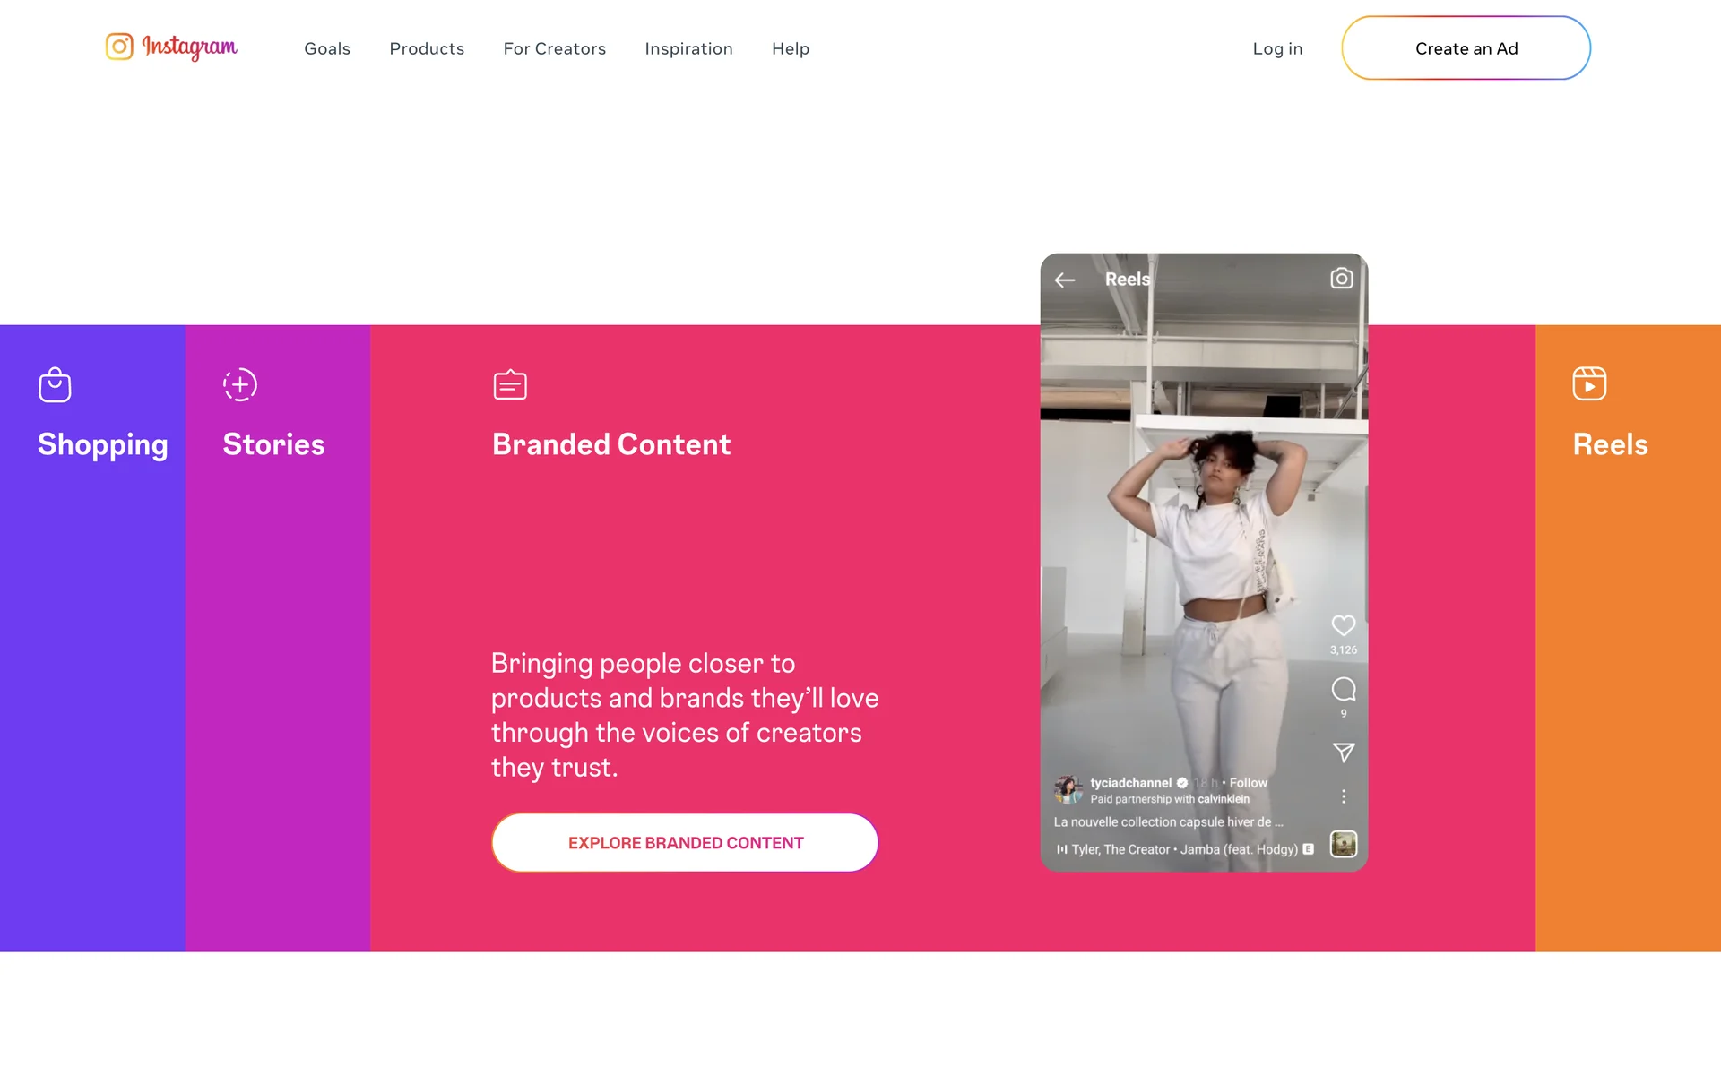Click Explore Branded Content button
Screen dimensions: 1721x1075
(x=685, y=843)
